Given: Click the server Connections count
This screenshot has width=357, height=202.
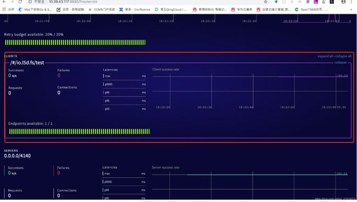Looking at the screenshot, I should [59, 195].
